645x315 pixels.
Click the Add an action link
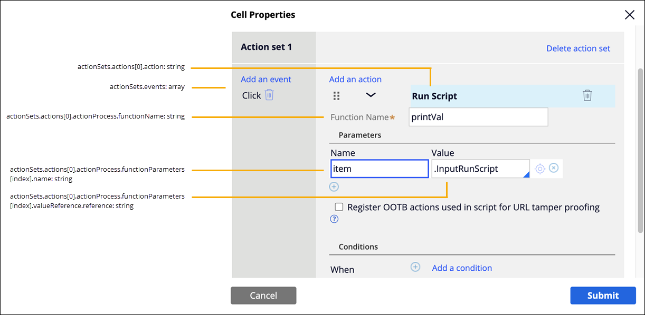tap(355, 79)
